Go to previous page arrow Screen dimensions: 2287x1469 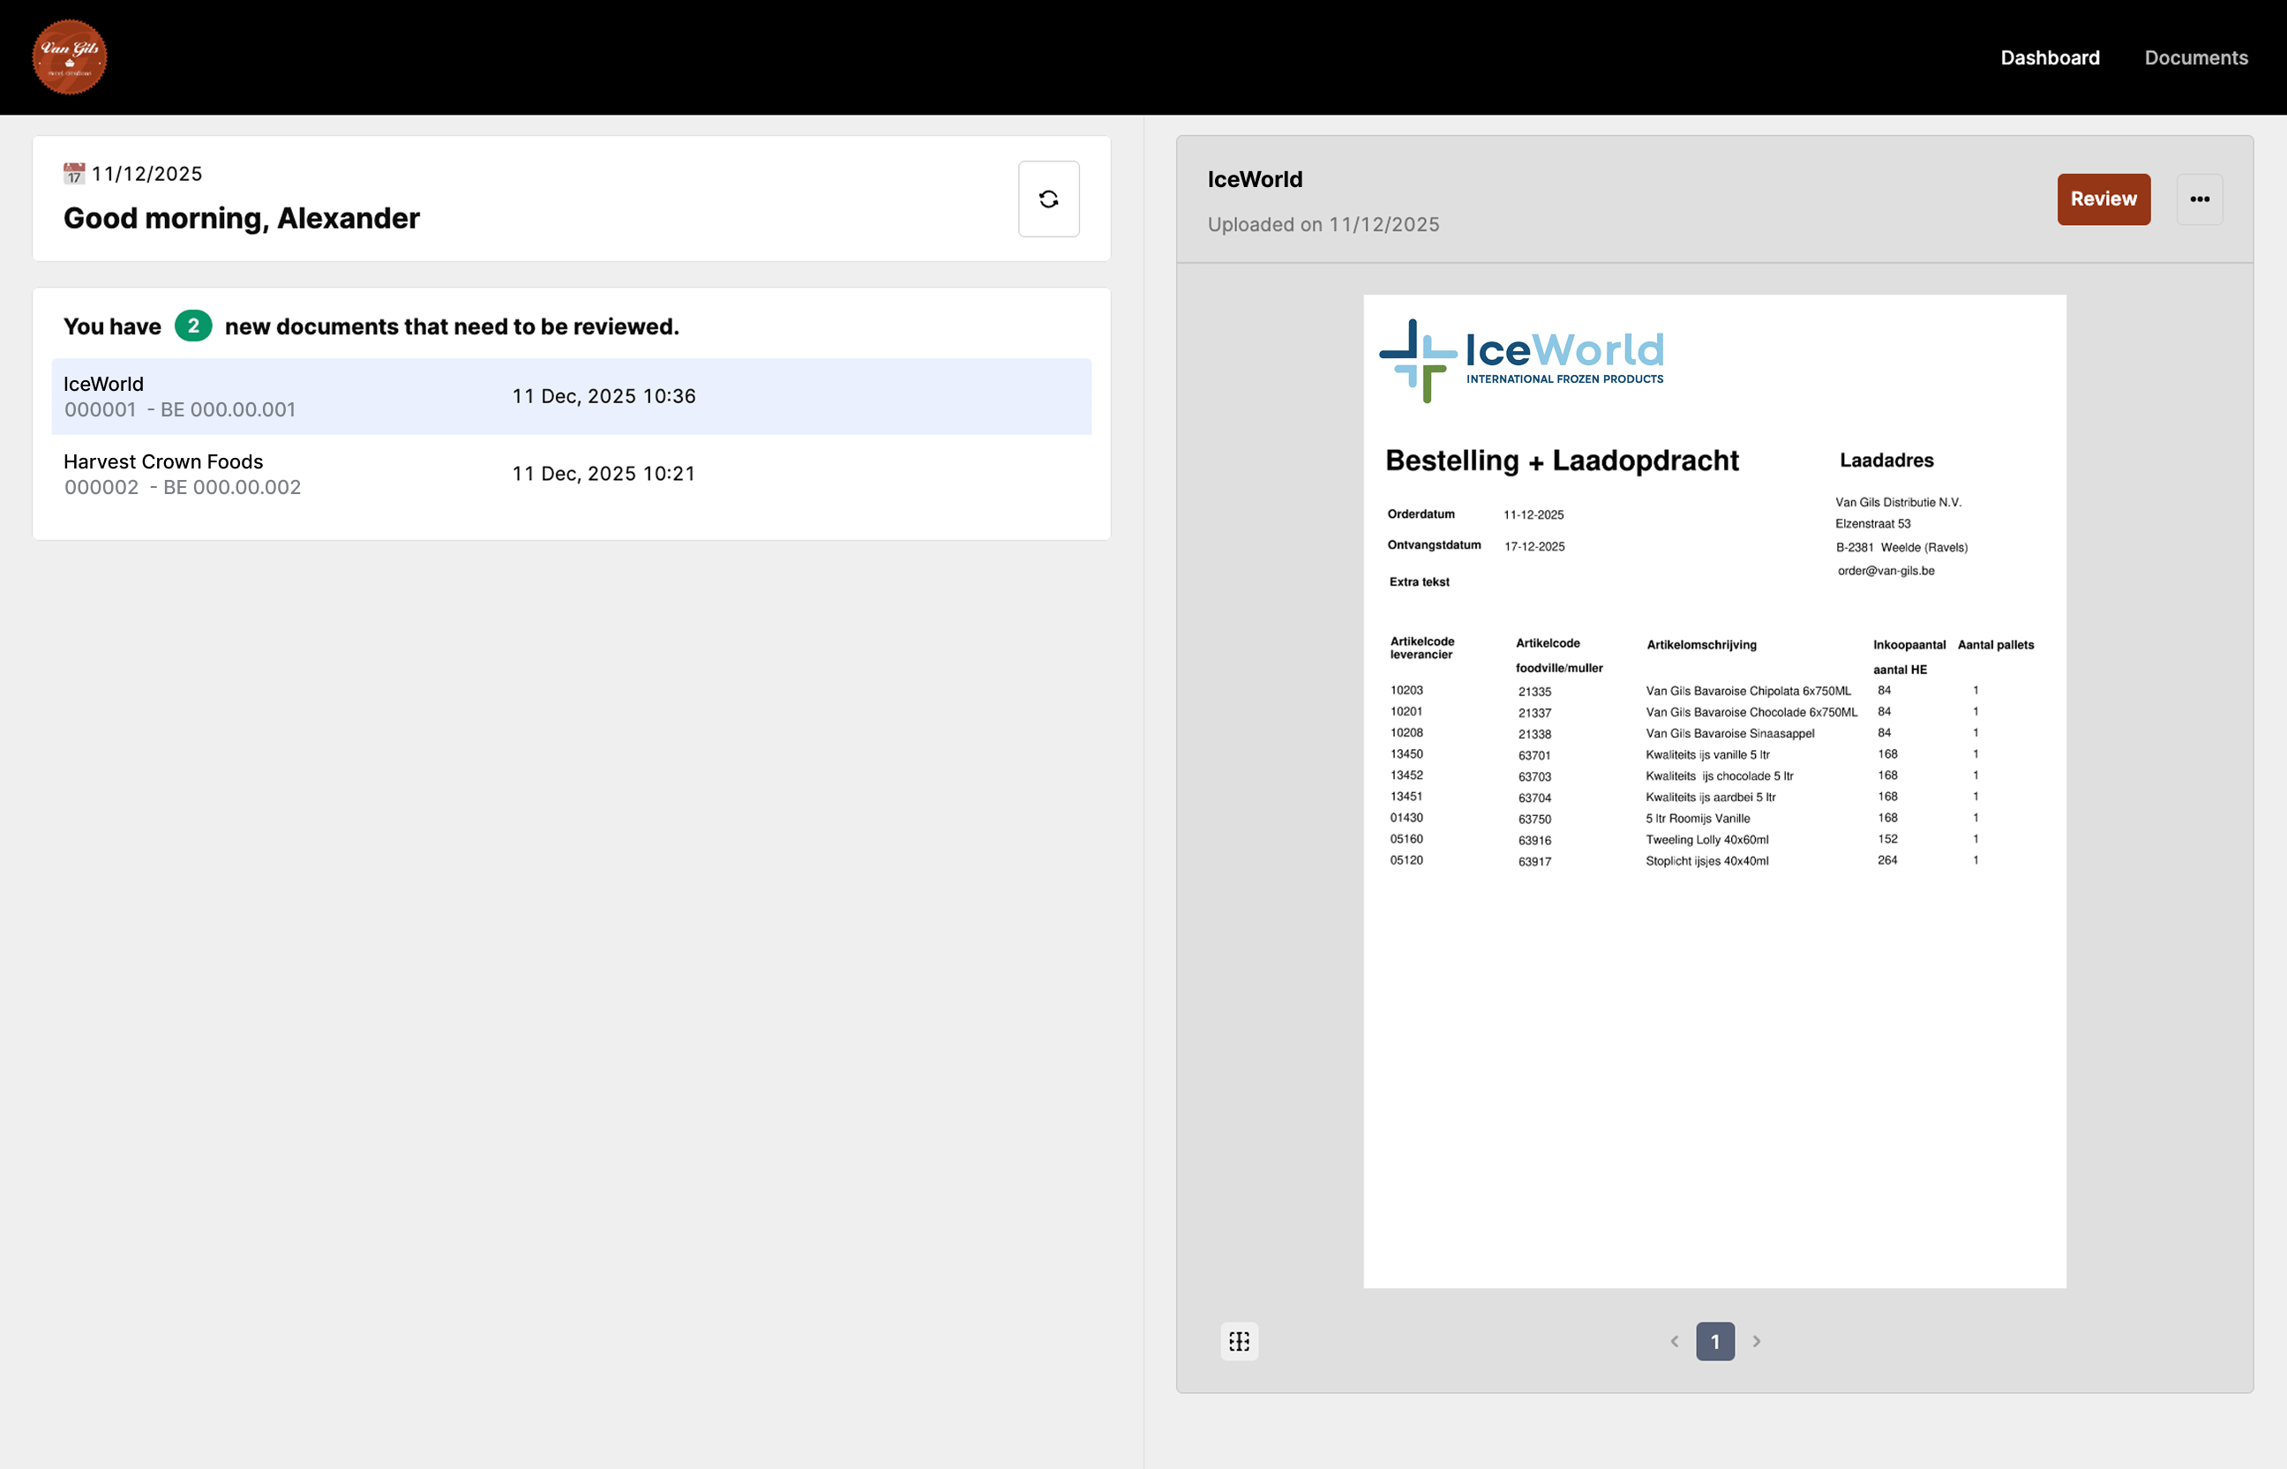tap(1674, 1341)
